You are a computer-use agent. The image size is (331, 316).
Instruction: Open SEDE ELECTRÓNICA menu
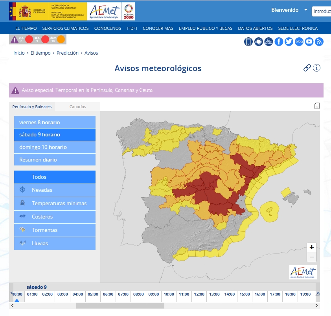(x=298, y=28)
